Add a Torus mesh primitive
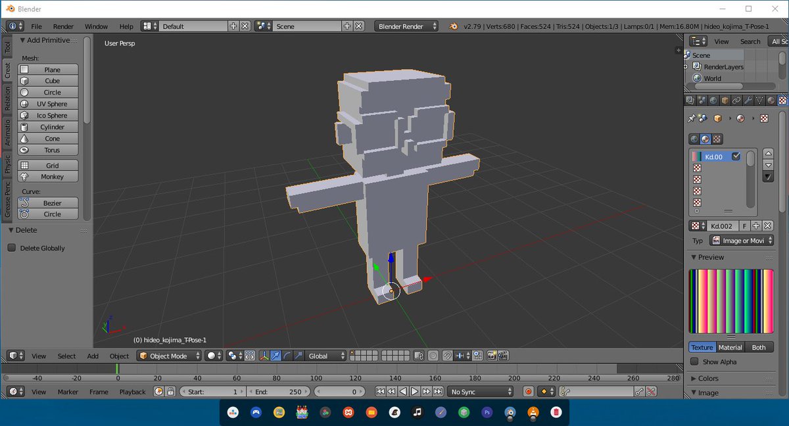Image resolution: width=789 pixels, height=426 pixels. coord(48,150)
